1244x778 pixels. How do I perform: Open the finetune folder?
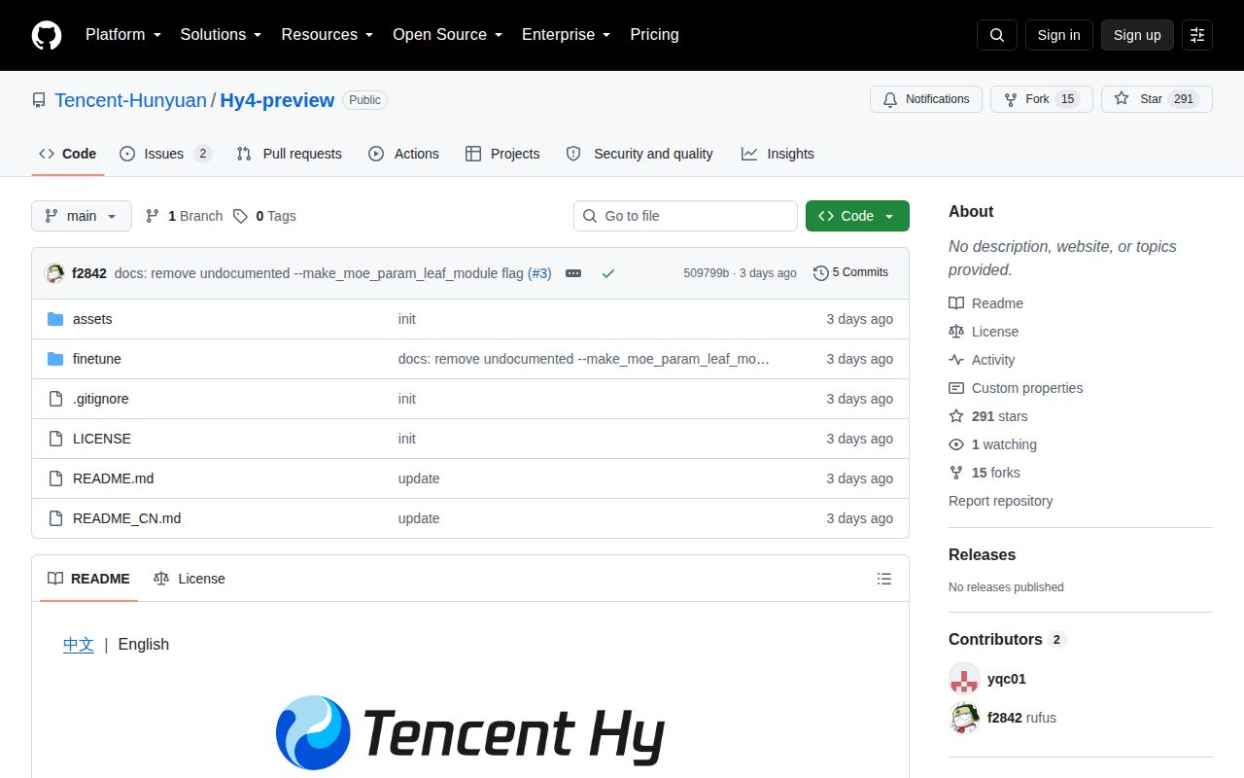tap(97, 359)
